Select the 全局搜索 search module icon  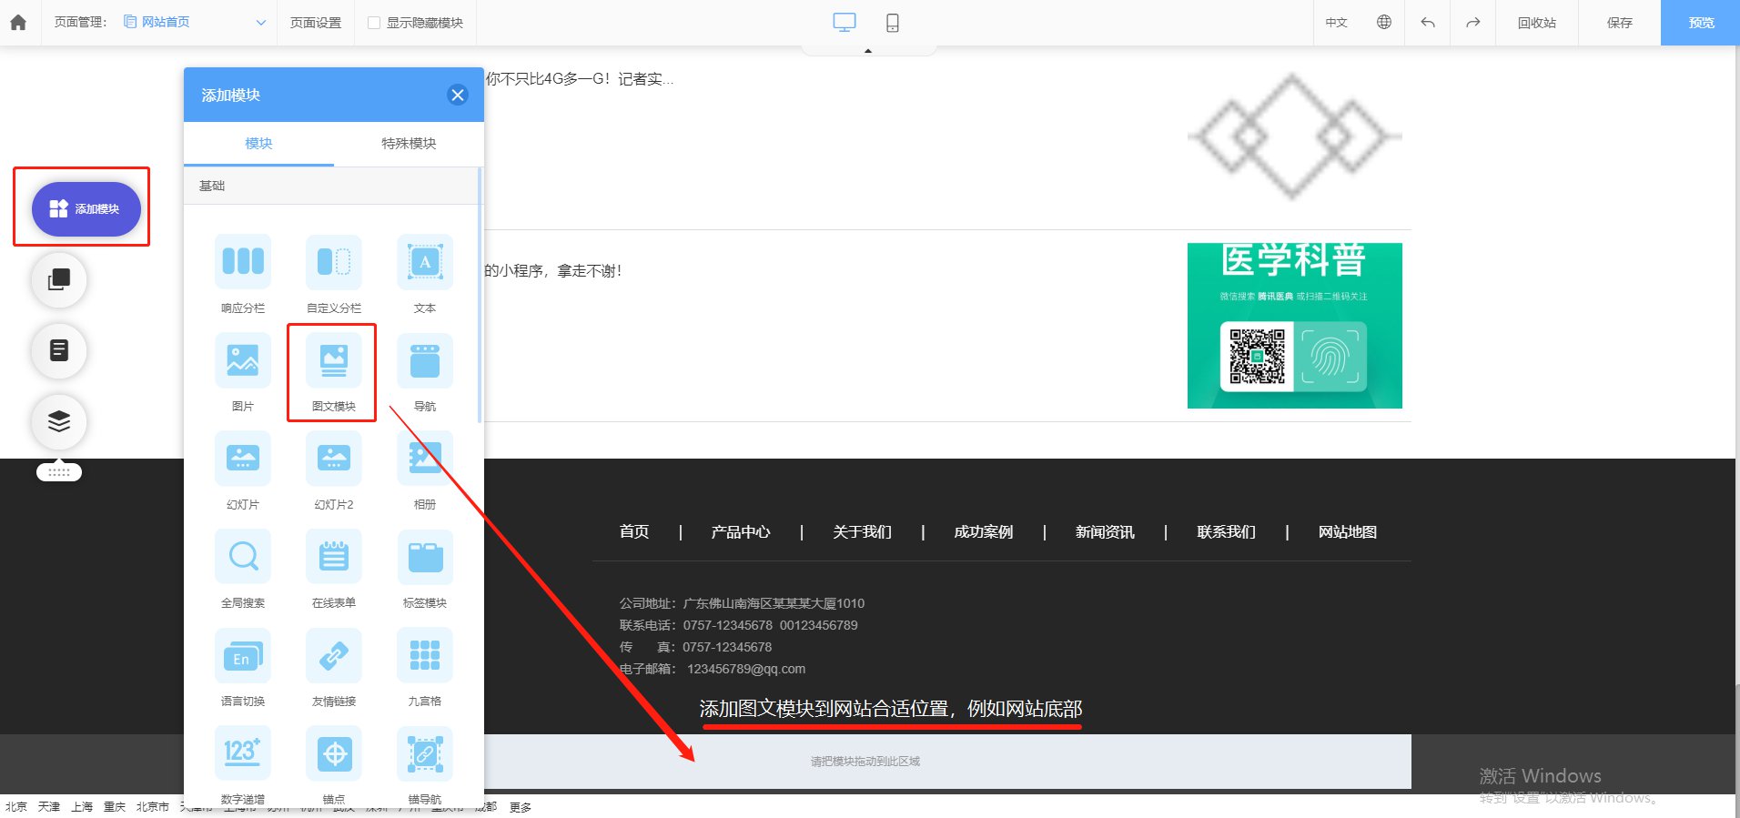(243, 557)
